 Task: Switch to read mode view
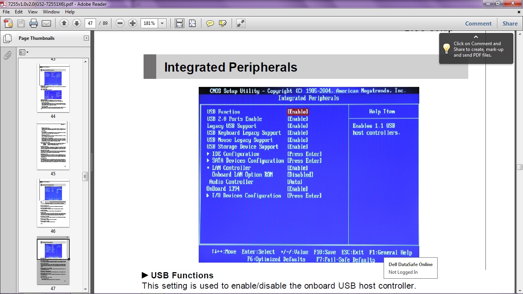[240, 23]
